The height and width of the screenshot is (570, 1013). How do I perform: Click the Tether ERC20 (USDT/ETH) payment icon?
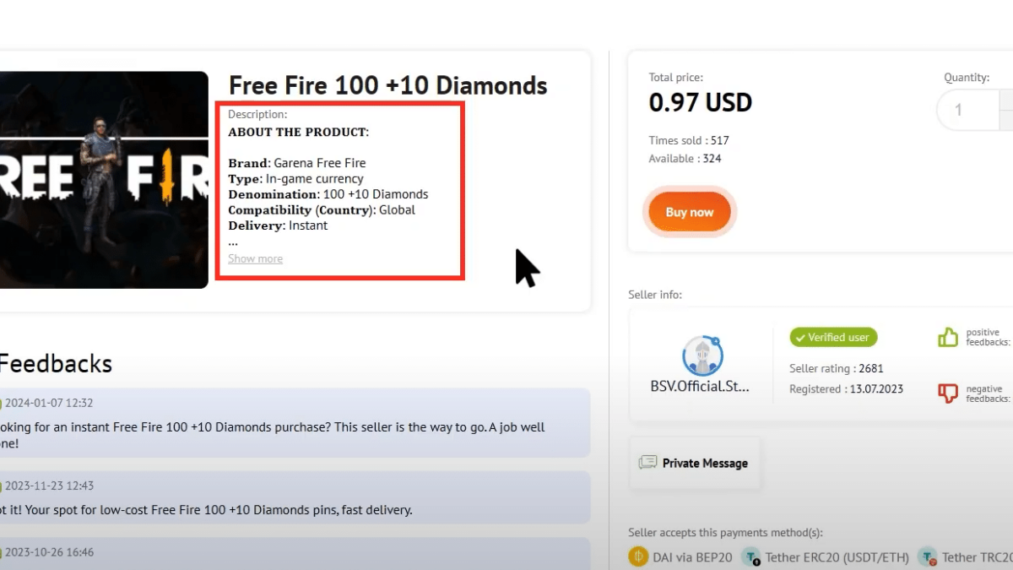coord(750,557)
